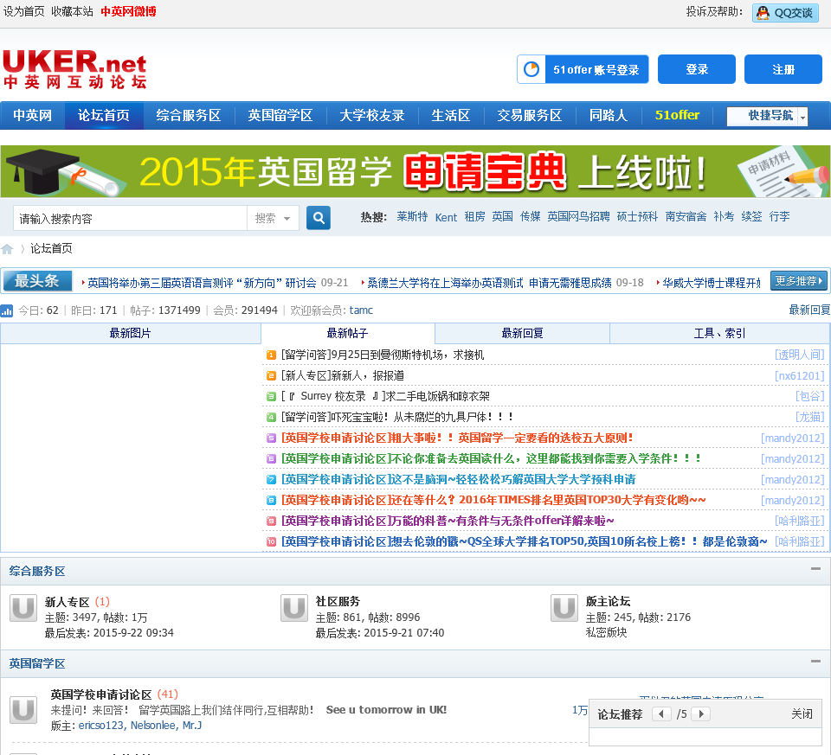Image resolution: width=831 pixels, height=755 pixels.
Task: Close the 论坛推荐 popup via 关闭
Action: pos(802,713)
